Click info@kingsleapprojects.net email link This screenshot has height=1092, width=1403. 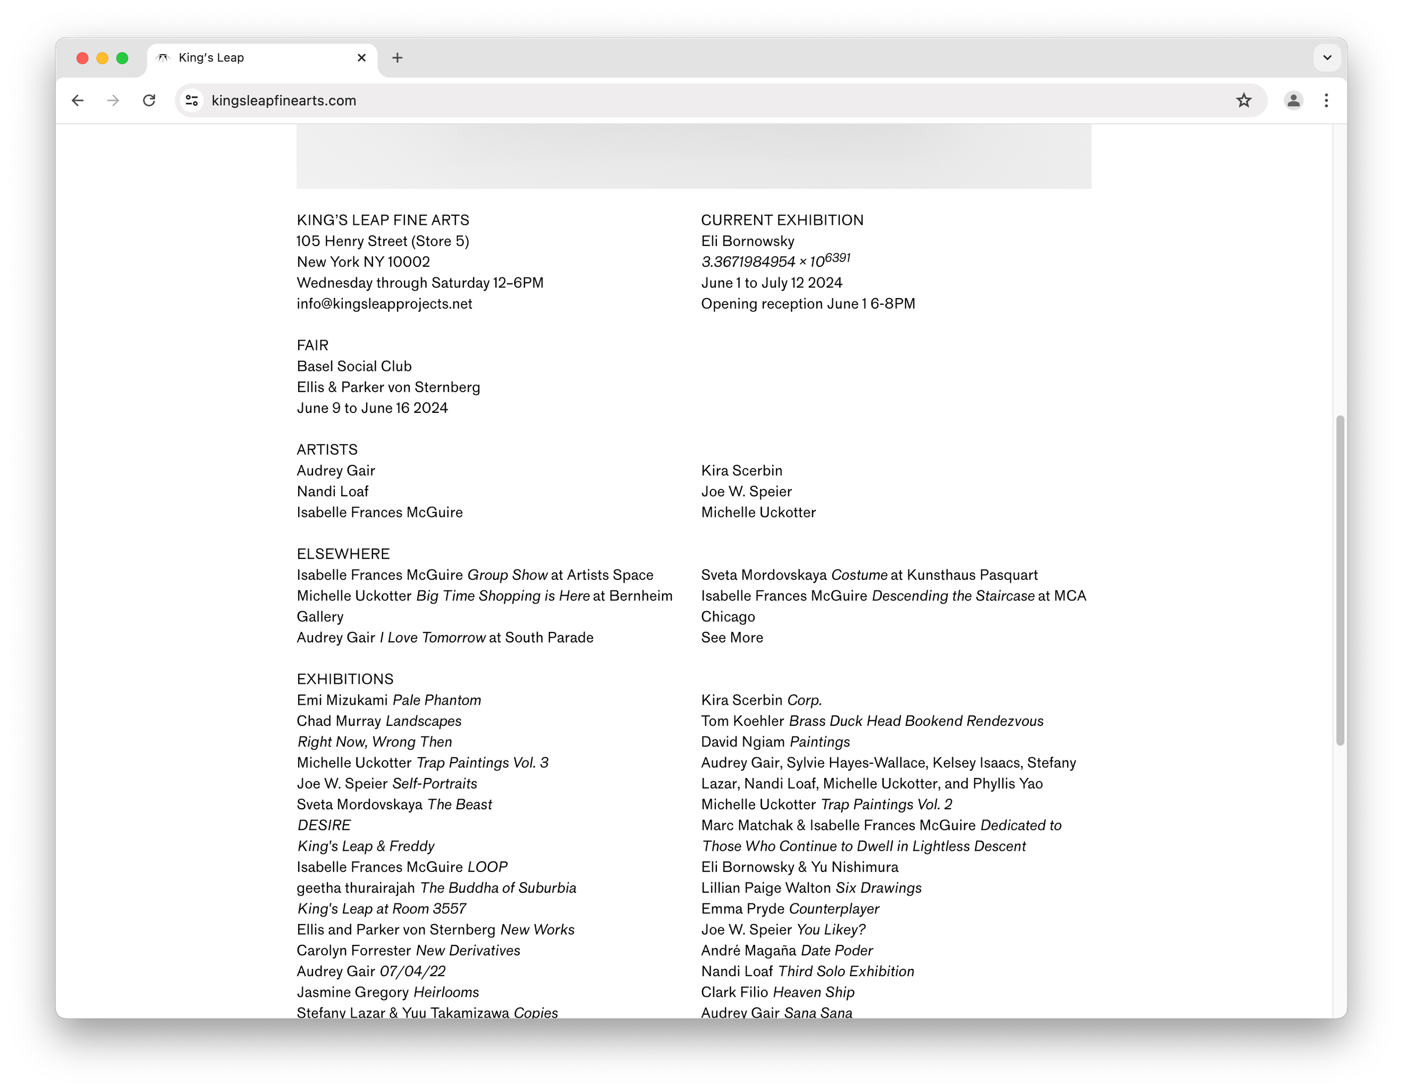pos(384,304)
